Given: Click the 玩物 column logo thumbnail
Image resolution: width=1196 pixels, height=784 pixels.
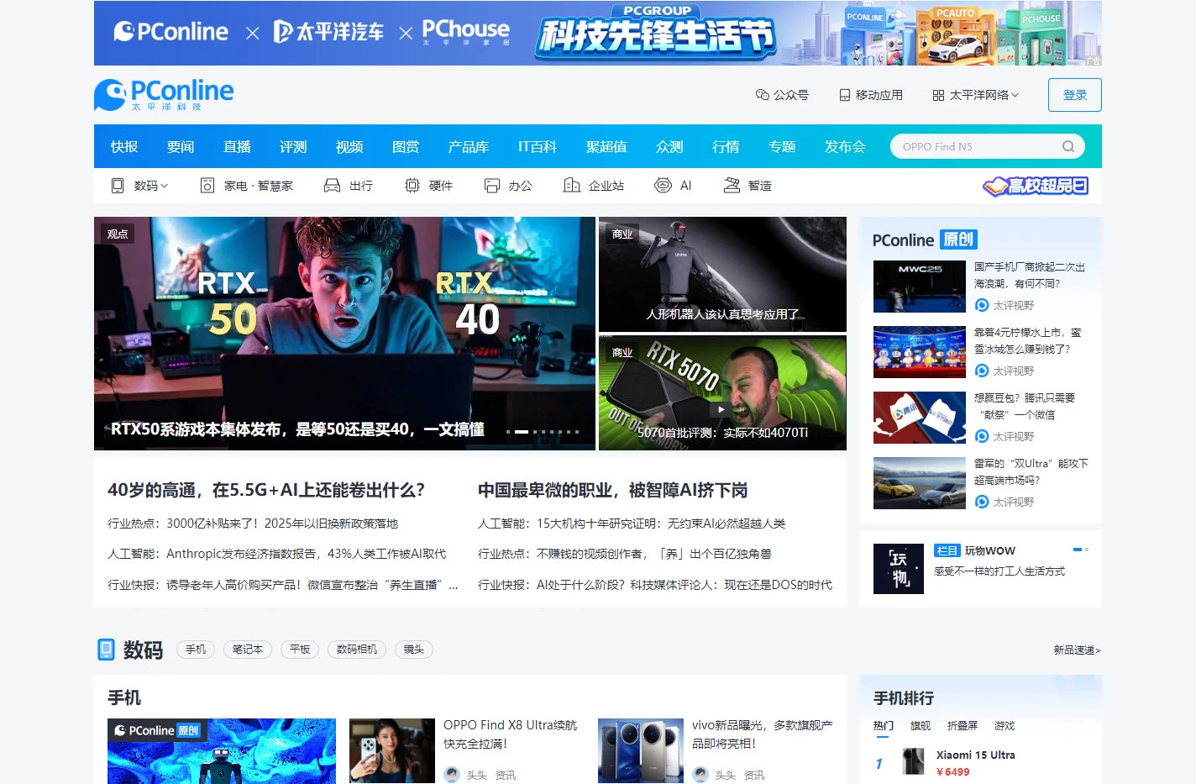Looking at the screenshot, I should [899, 569].
